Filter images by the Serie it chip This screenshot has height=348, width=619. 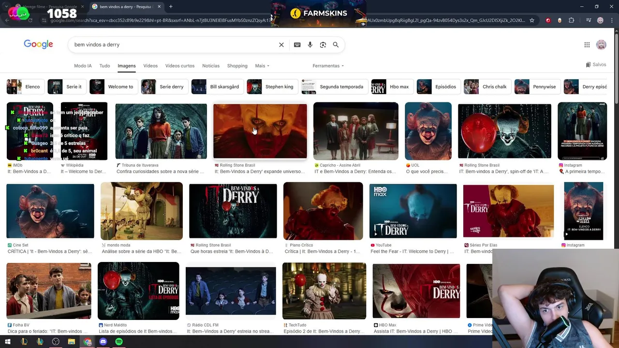coord(67,87)
